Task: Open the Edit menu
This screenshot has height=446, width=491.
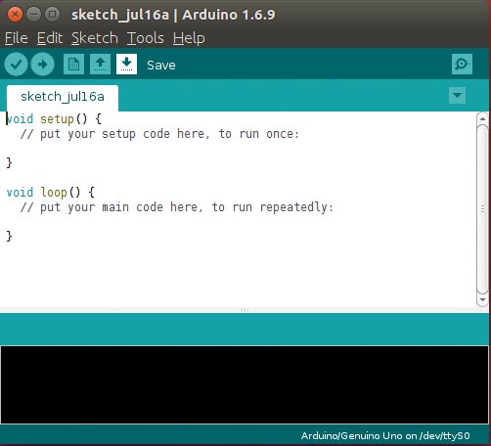Action: point(50,38)
